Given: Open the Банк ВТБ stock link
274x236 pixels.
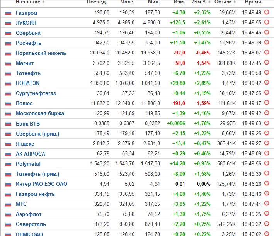Looking at the screenshot, I should point(28,124).
